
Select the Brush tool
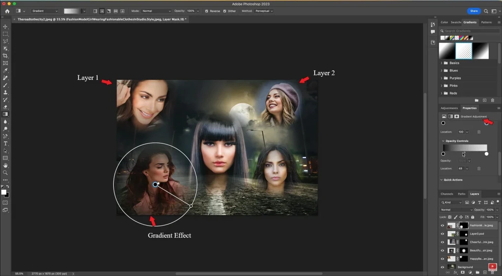(5, 85)
